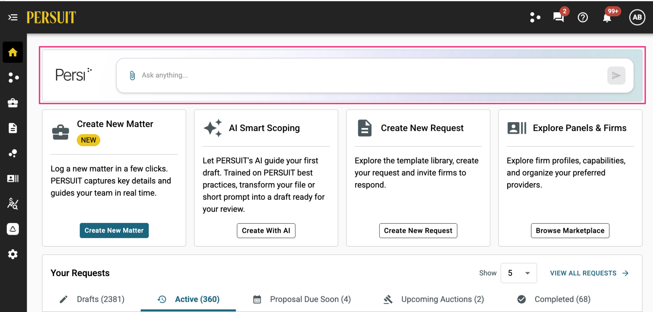
Task: Follow the View All Requests link
Action: point(589,273)
